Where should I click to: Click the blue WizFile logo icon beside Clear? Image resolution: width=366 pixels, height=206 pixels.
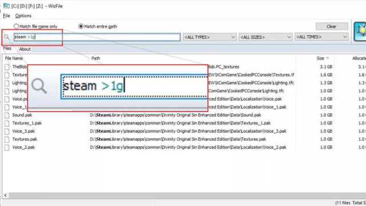(360, 31)
